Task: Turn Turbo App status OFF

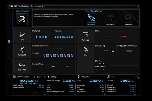Action: coord(124,37)
